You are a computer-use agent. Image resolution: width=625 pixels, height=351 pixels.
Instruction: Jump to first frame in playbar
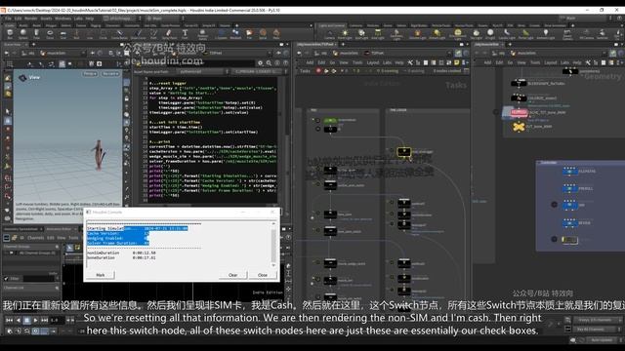point(9,320)
